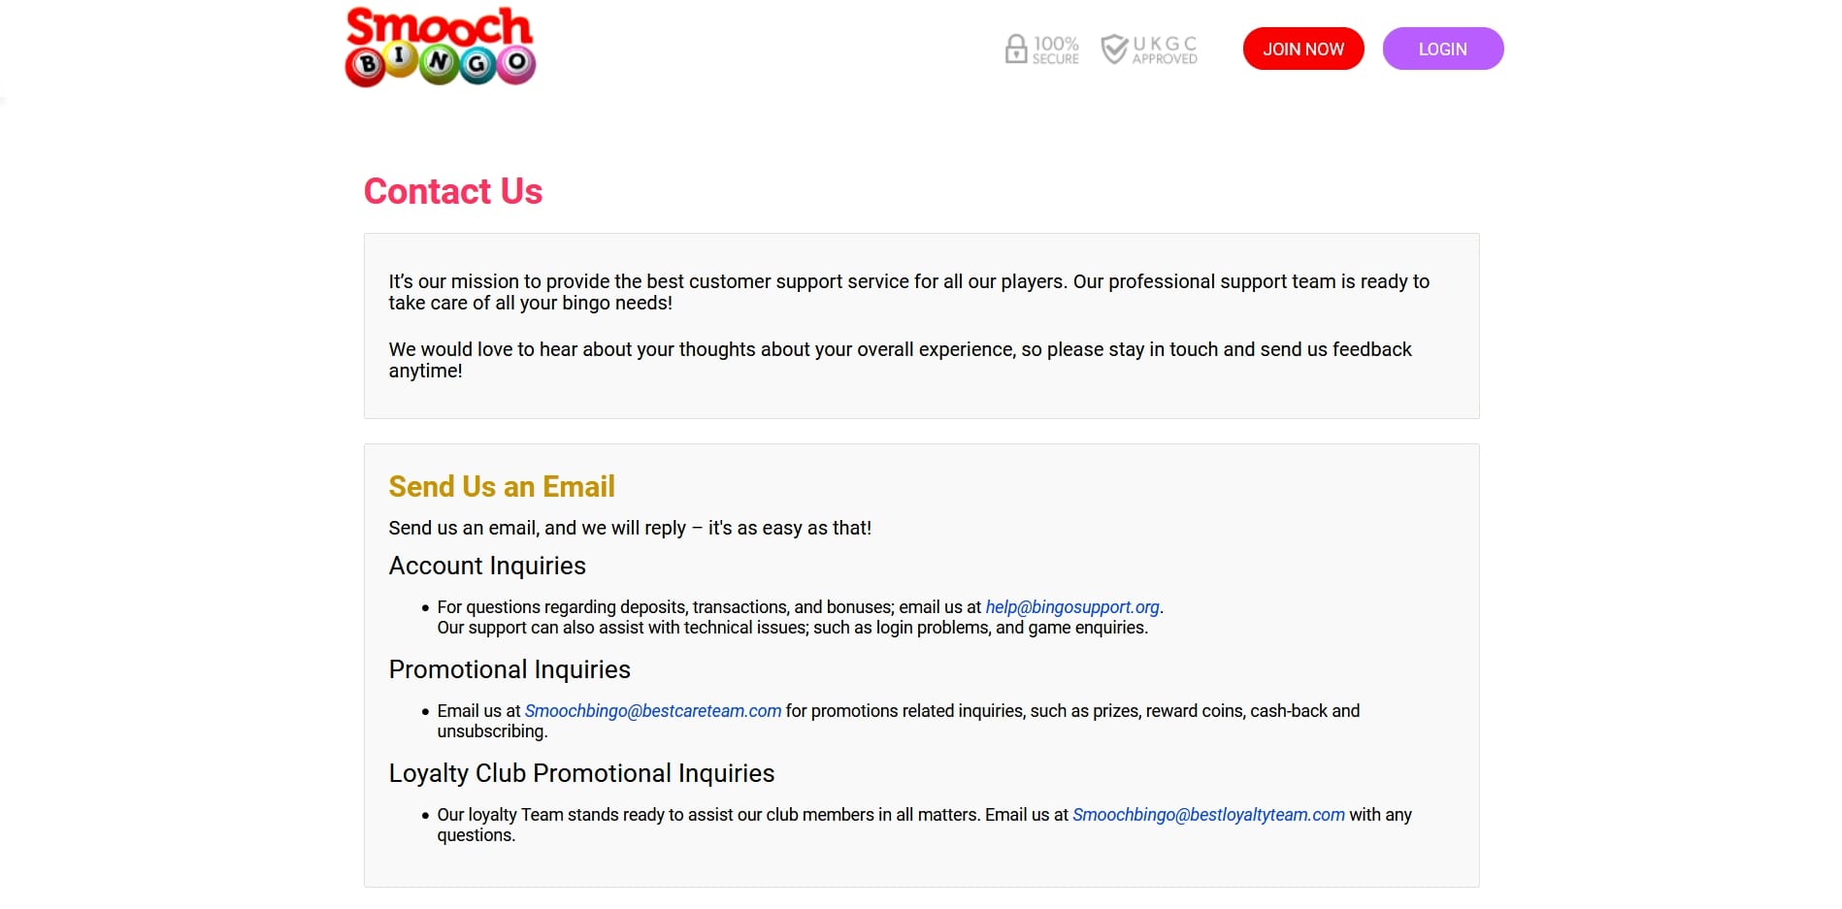Click the Loyalty Club Promotional Inquiries subheading
This screenshot has height=909, width=1842.
581,773
